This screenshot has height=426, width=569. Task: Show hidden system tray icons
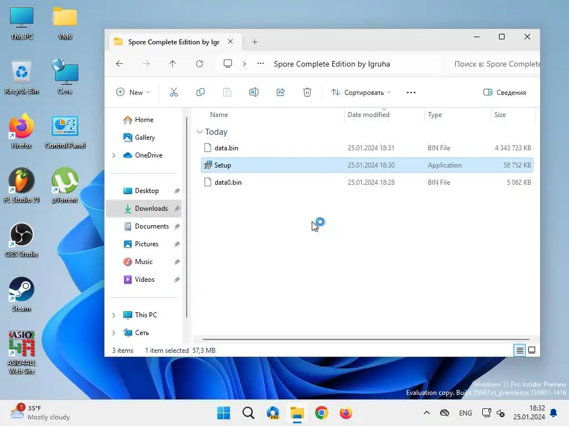point(427,413)
